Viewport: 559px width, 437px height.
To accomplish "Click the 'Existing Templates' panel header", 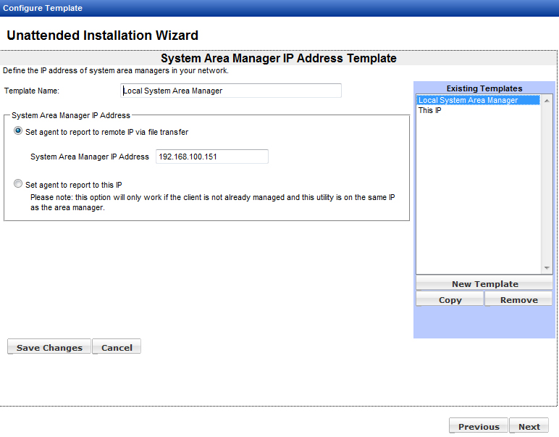I will click(484, 88).
